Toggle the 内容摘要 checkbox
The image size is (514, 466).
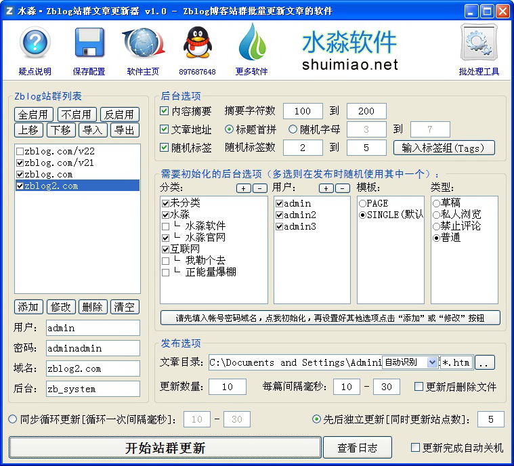point(165,111)
